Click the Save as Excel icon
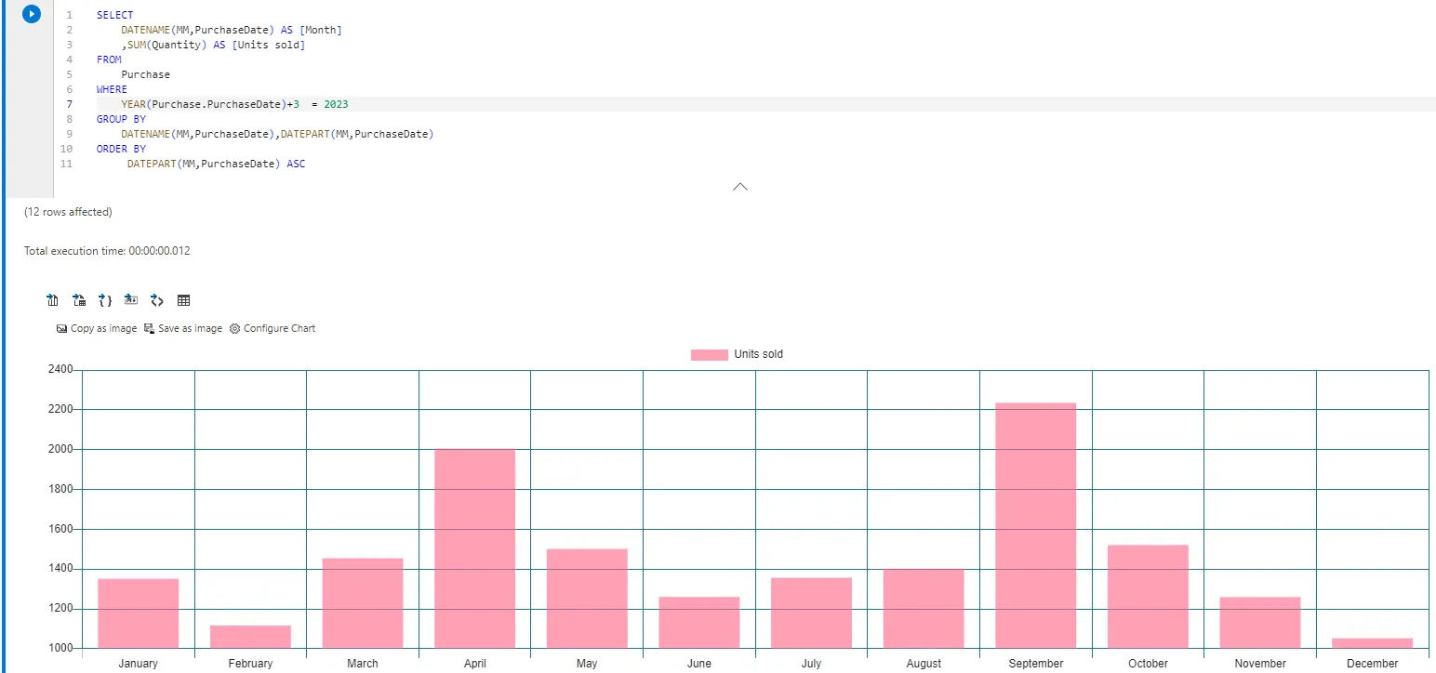This screenshot has height=673, width=1436. 79,300
